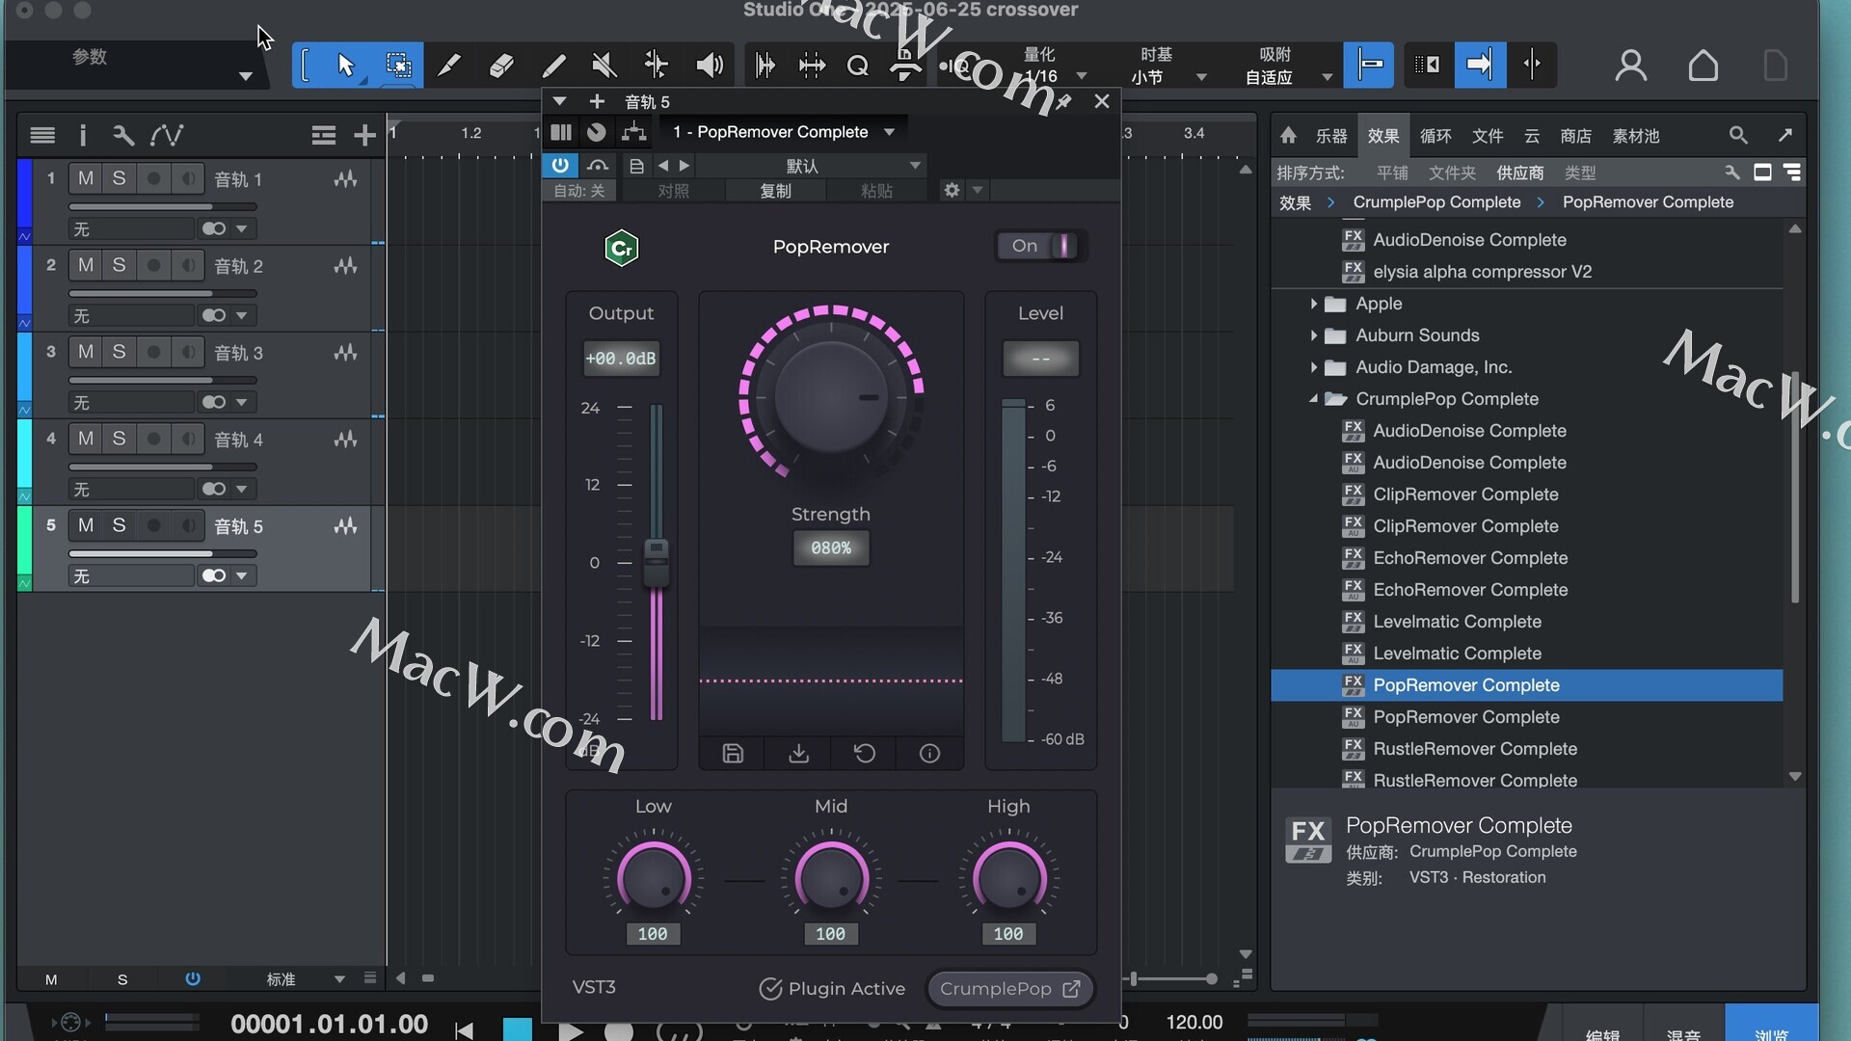The image size is (1851, 1041).
Task: Click the Strength knob
Action: coord(831,396)
